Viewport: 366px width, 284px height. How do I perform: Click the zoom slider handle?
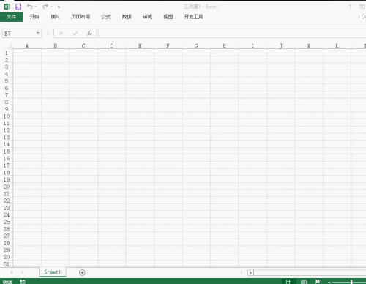[x=351, y=282]
